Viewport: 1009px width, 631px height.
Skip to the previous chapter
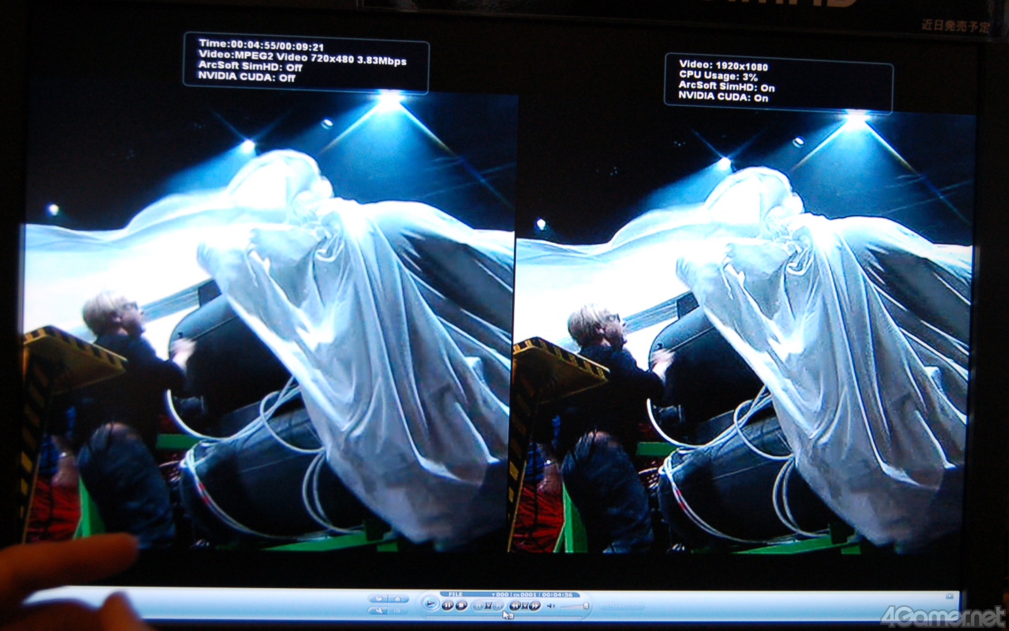coord(478,606)
